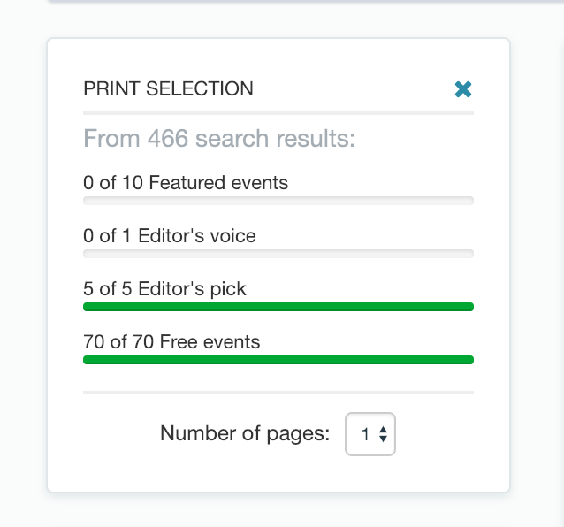This screenshot has width=564, height=527.
Task: Select the '0 of 1 Editor's voice' label
Action: [170, 235]
